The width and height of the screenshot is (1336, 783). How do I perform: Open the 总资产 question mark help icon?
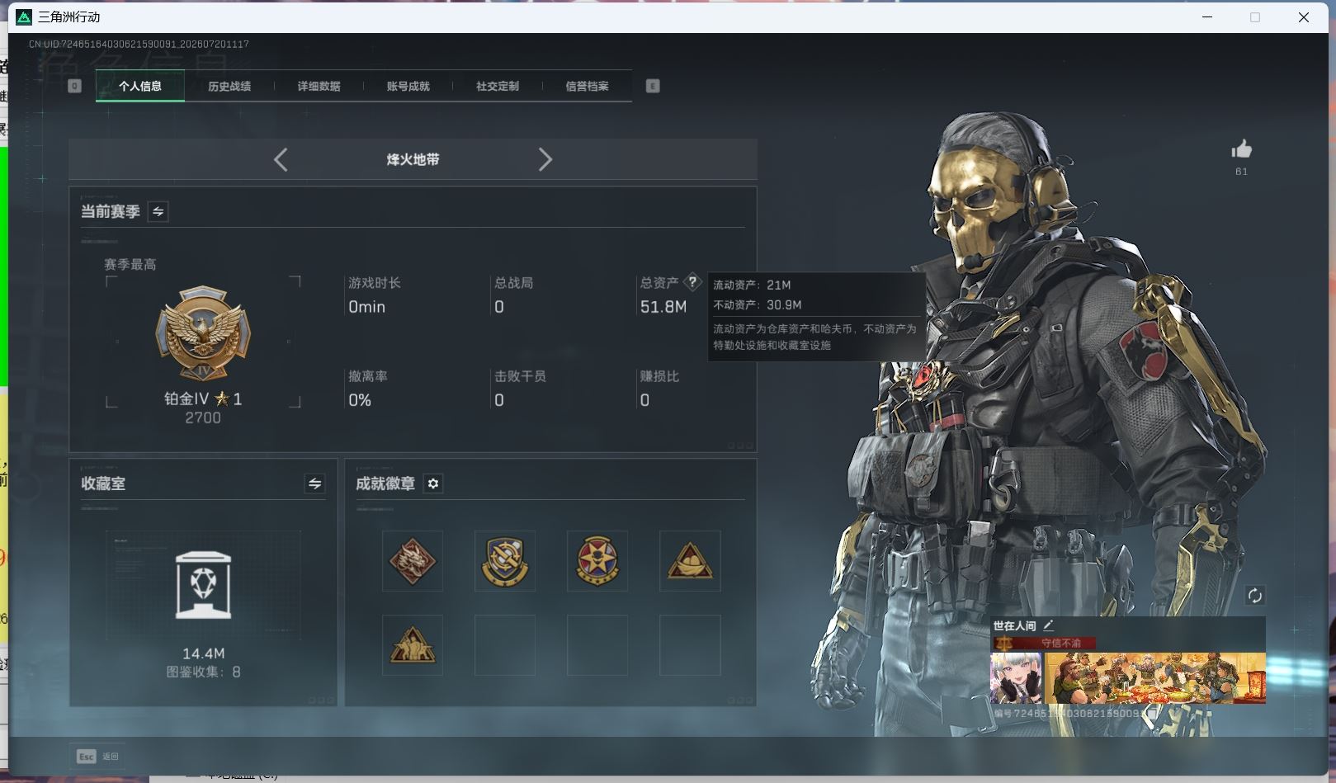pos(692,282)
